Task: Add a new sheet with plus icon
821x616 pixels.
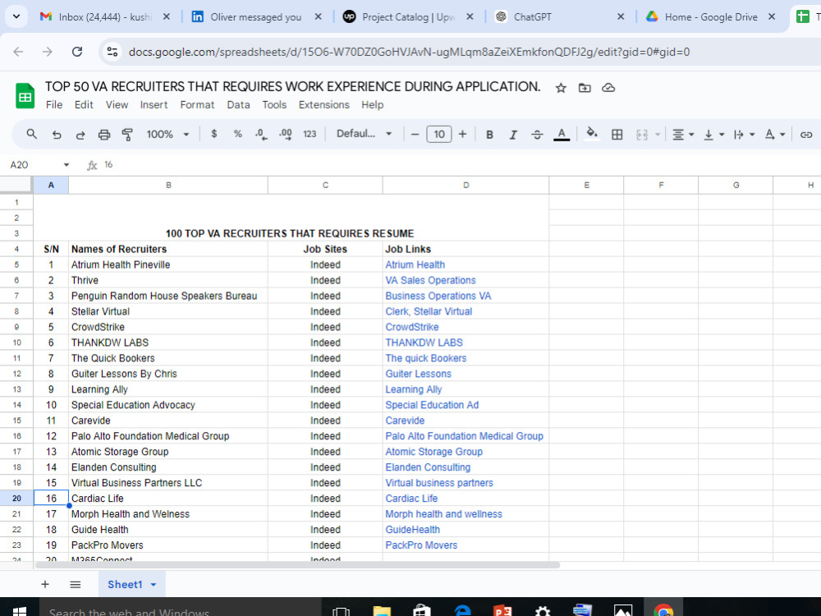Action: (x=45, y=584)
